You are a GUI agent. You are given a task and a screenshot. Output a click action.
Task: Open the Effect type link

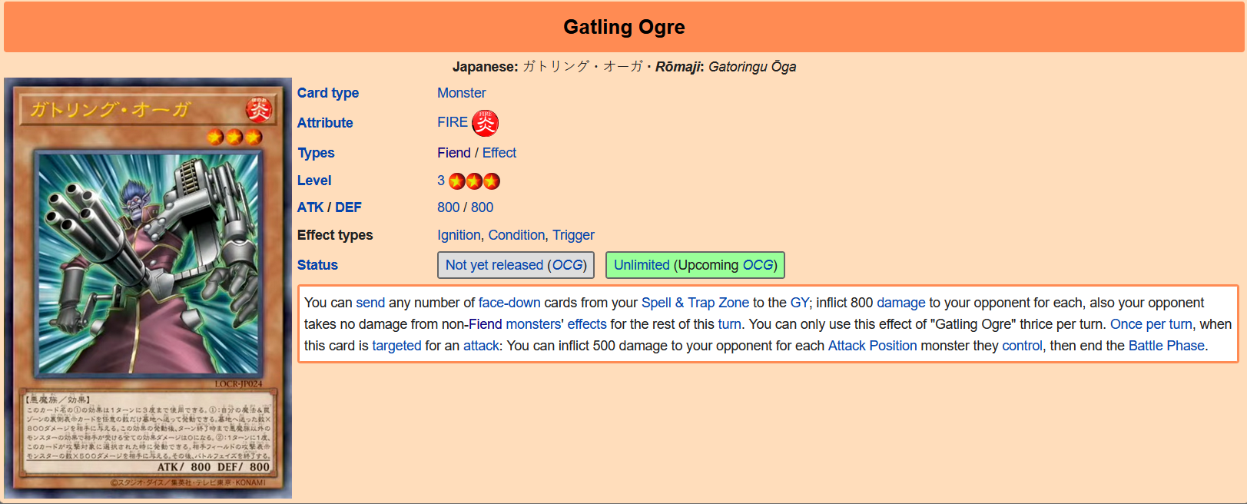click(499, 153)
